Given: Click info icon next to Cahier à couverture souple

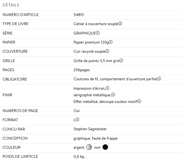Looking at the screenshot, I should tap(120, 24).
